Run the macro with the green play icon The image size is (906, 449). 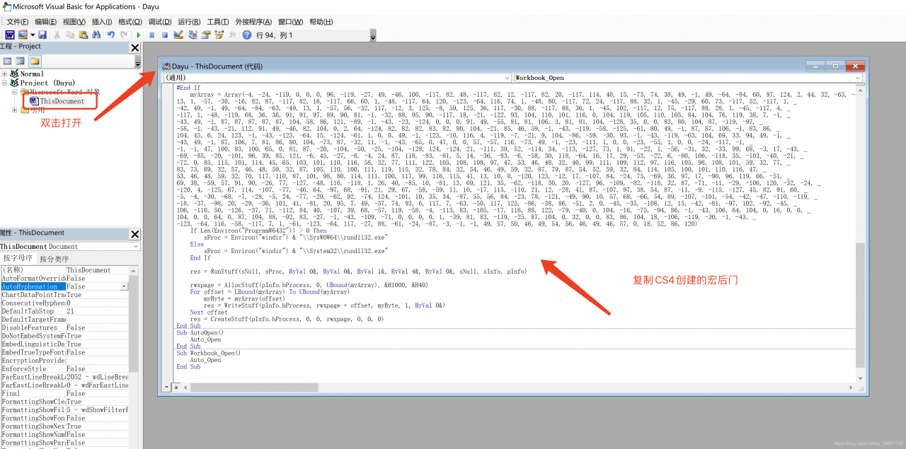[x=139, y=35]
